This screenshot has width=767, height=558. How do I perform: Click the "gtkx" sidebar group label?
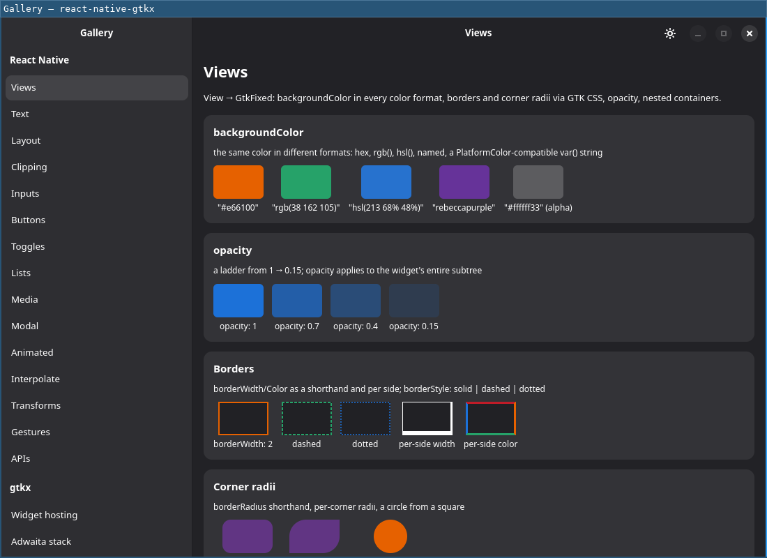click(20, 488)
